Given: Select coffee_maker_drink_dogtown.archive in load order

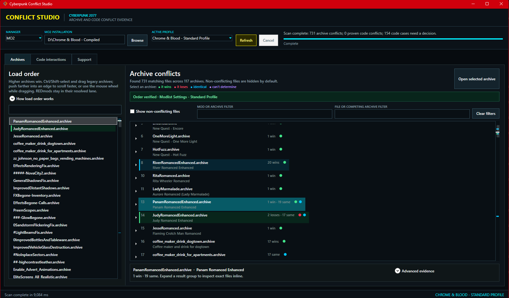Looking at the screenshot, I should point(63,143).
